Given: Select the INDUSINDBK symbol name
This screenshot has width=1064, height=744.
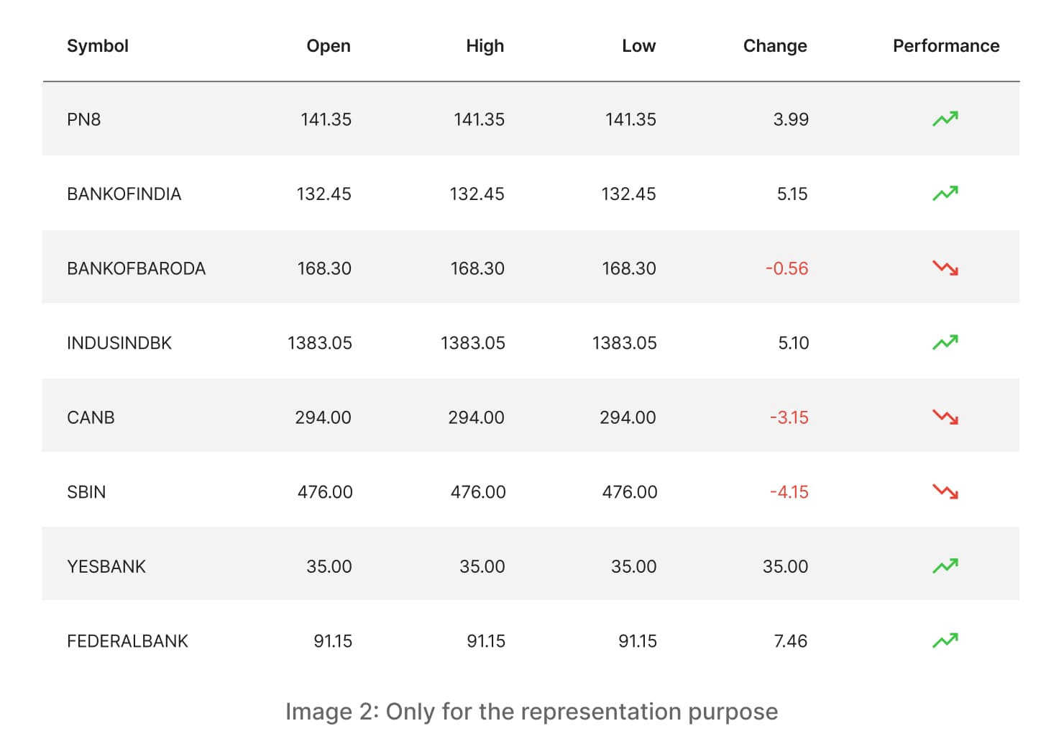Looking at the screenshot, I should [x=119, y=343].
